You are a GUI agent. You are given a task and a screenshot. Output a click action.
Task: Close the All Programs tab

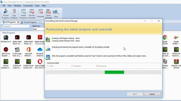(18, 22)
